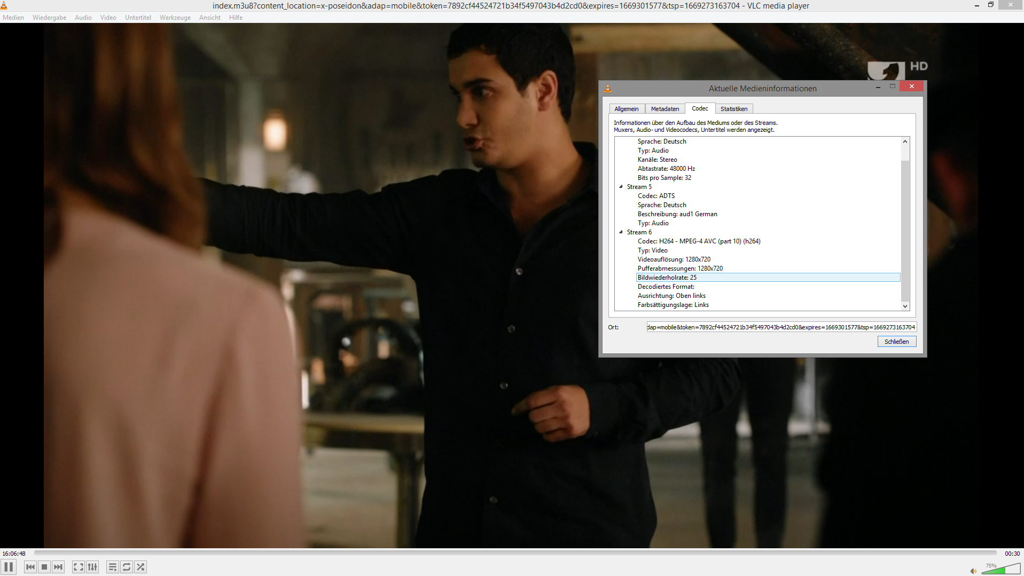This screenshot has width=1024, height=576.
Task: Mute audio via the speaker icon
Action: pyautogui.click(x=973, y=571)
